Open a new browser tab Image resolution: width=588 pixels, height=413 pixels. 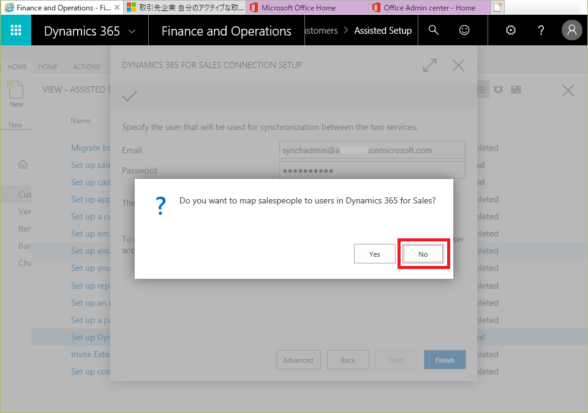497,7
